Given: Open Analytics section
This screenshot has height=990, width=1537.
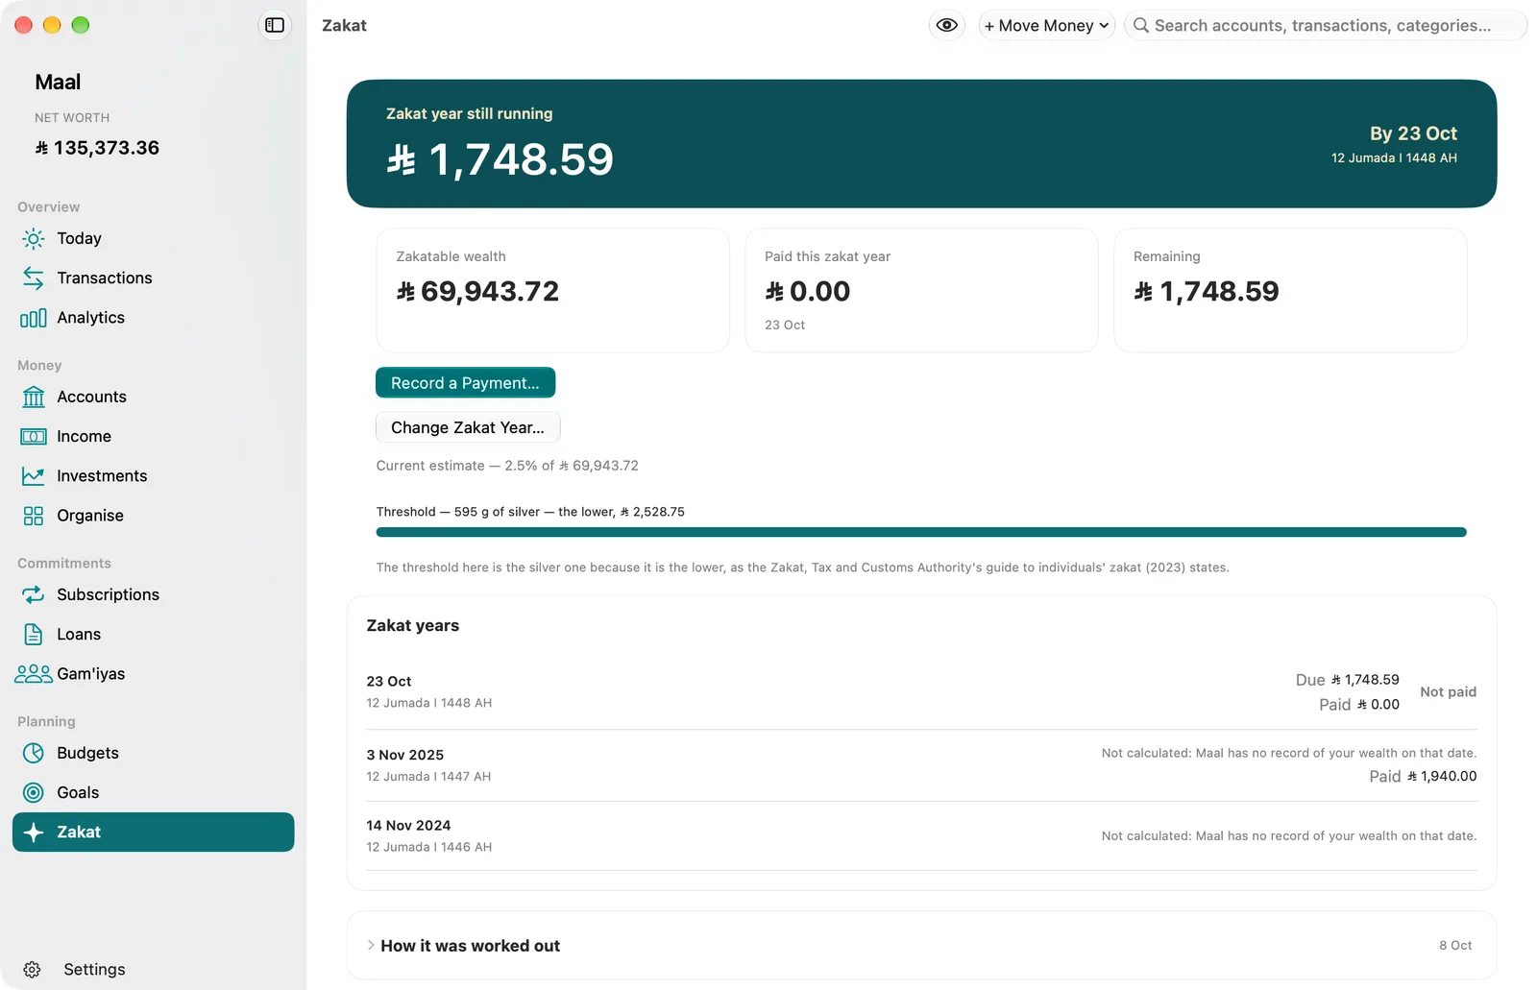Looking at the screenshot, I should 90,318.
